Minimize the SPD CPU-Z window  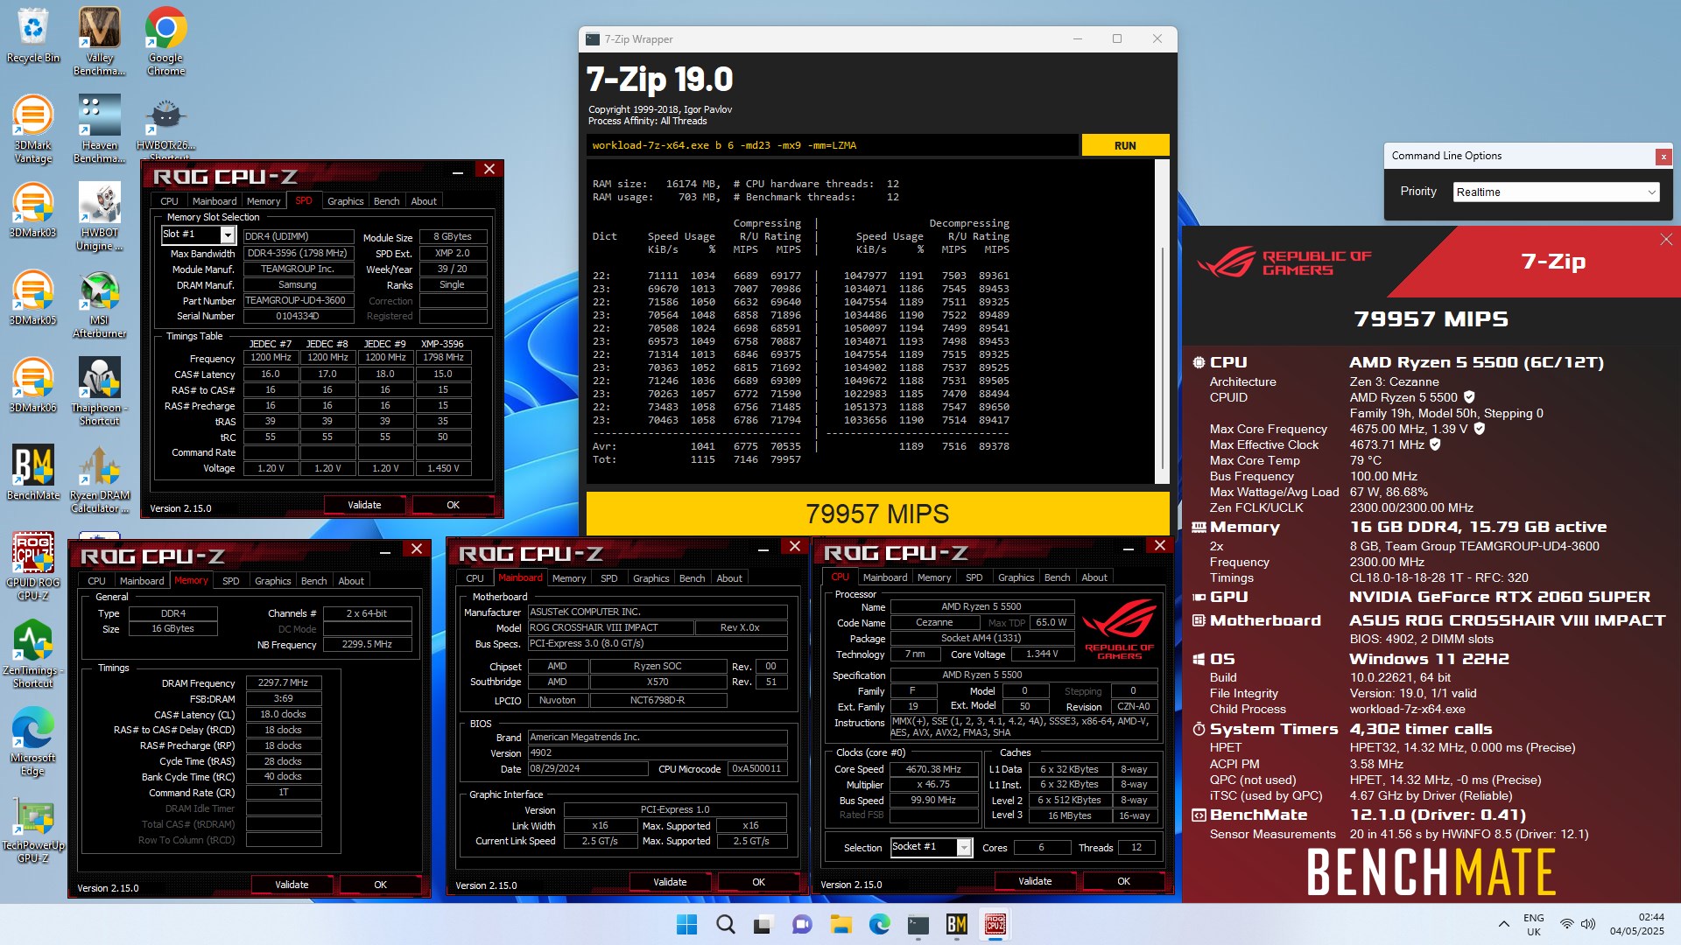[x=458, y=172]
